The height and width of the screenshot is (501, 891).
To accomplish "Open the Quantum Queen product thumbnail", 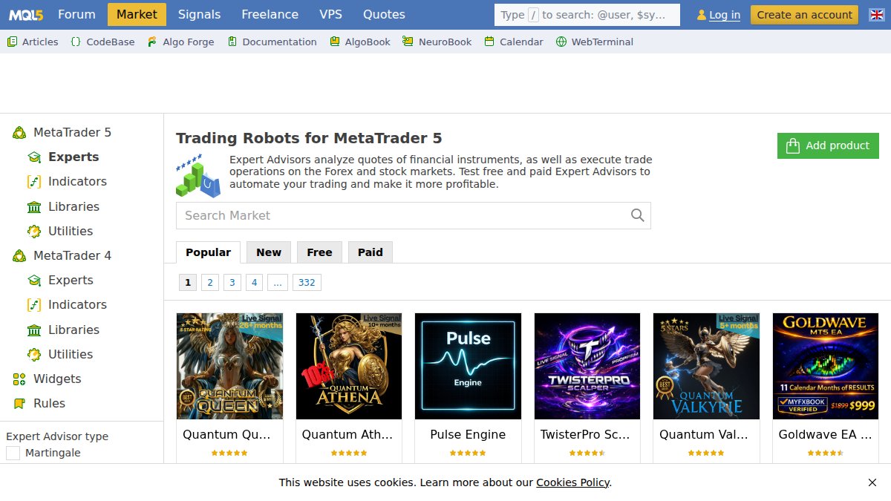I will click(230, 366).
